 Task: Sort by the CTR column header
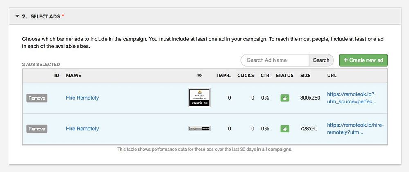pos(265,76)
